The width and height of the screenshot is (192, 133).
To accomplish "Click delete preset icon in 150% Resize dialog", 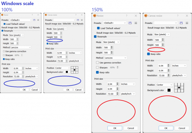I will (136, 23).
